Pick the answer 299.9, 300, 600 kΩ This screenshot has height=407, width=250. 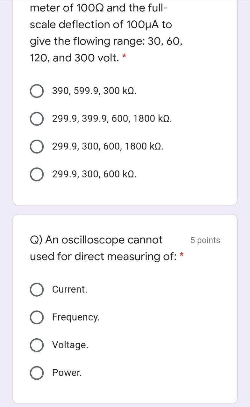pyautogui.click(x=36, y=174)
